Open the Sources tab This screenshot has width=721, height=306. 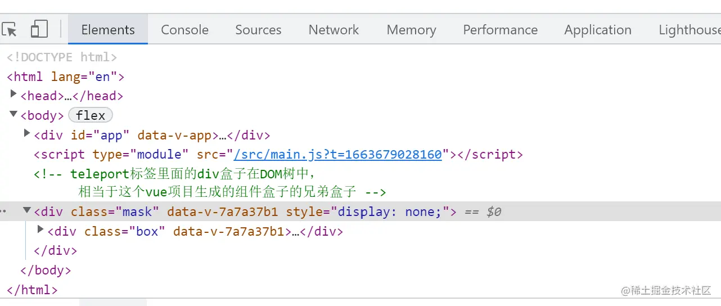[258, 30]
